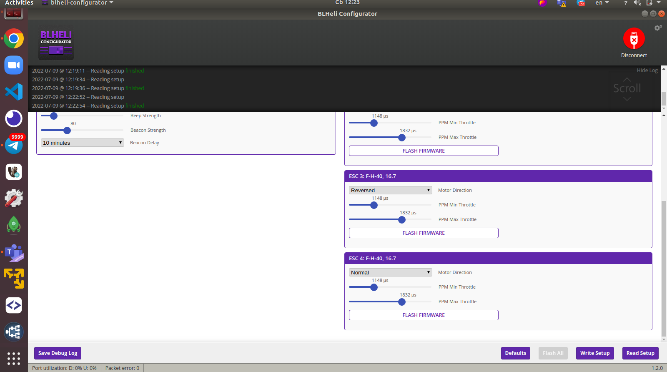Open Microsoft Teams from the dock
Viewport: 667px width, 372px height.
(14, 252)
